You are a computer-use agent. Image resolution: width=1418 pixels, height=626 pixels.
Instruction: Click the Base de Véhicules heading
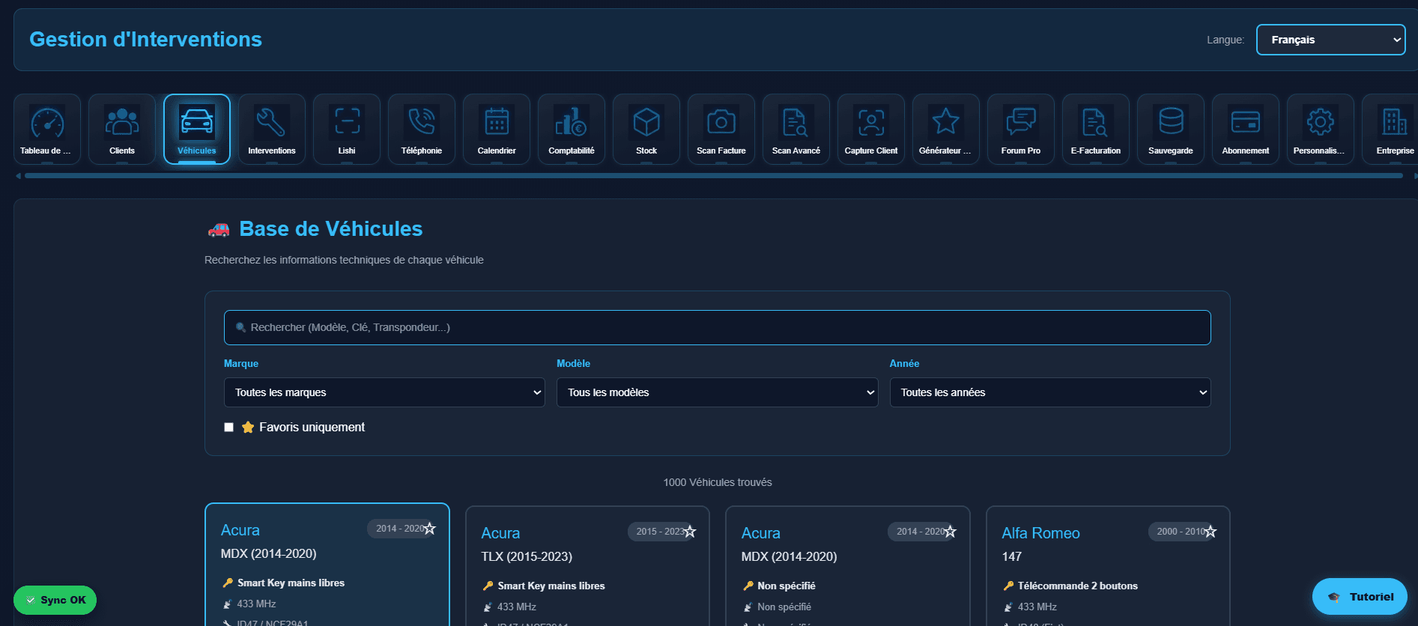tap(330, 229)
